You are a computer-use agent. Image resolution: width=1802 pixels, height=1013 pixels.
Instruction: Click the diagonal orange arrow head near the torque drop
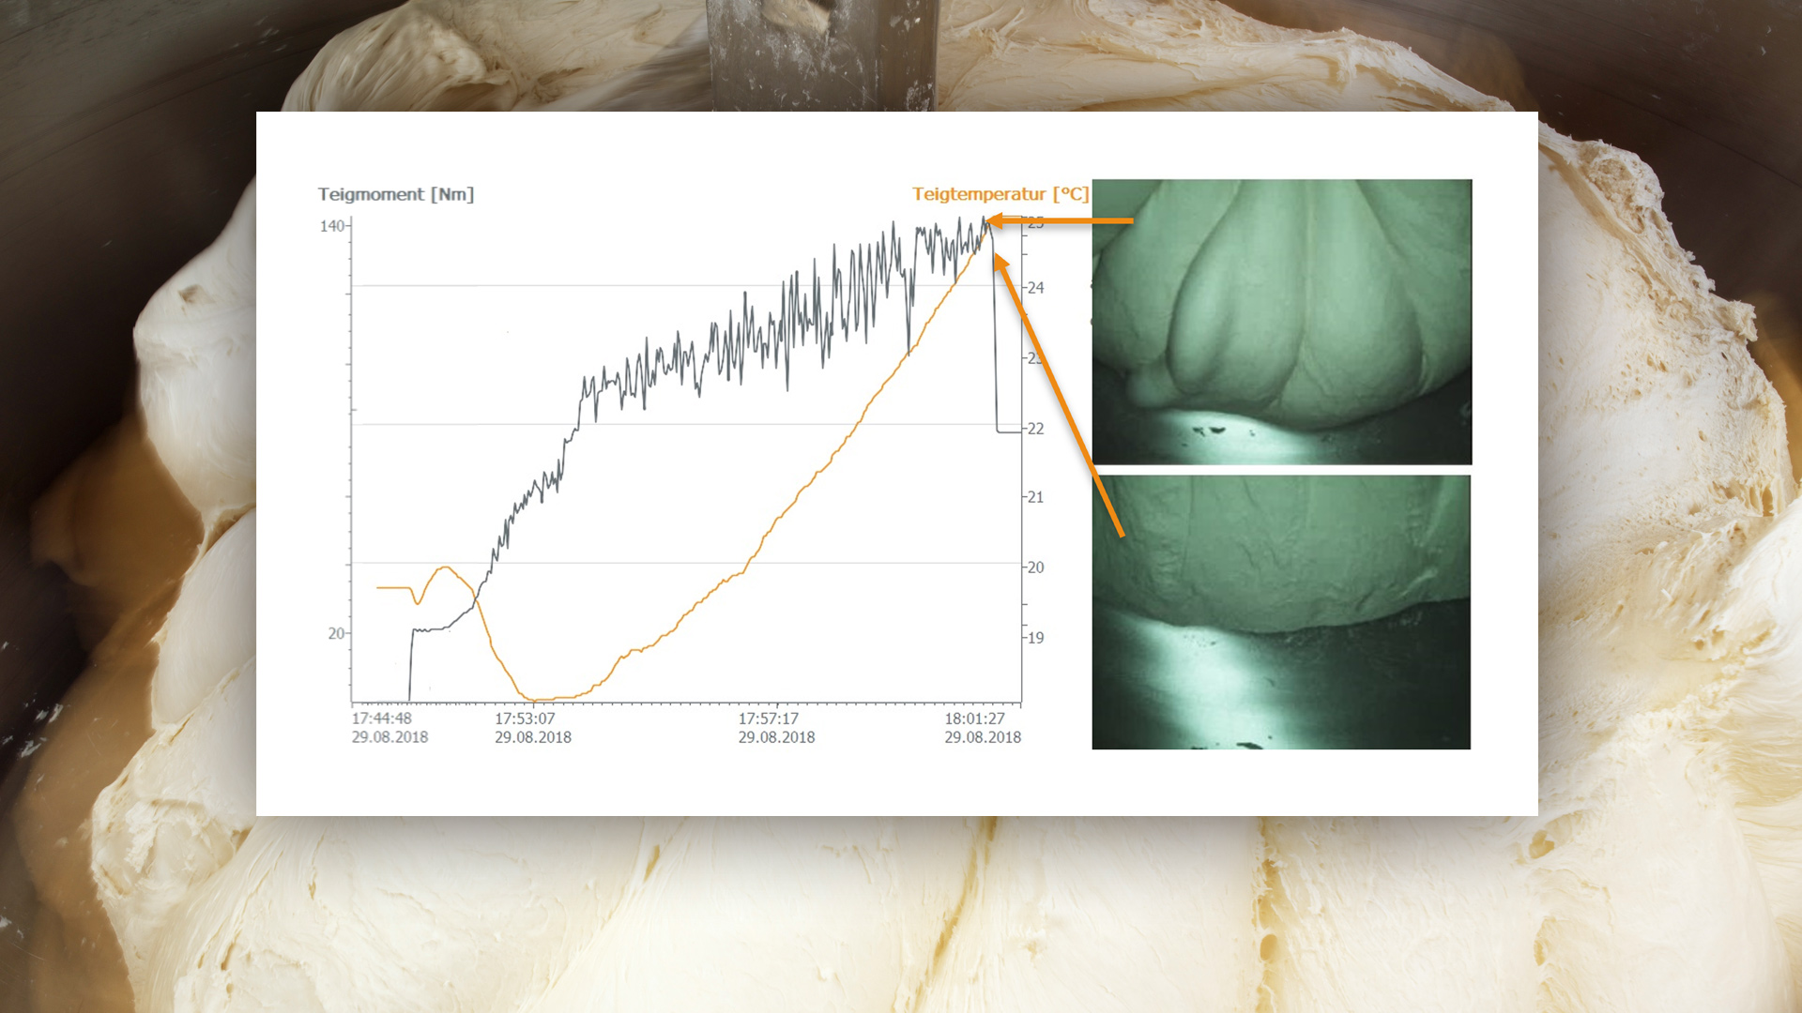(x=1000, y=262)
